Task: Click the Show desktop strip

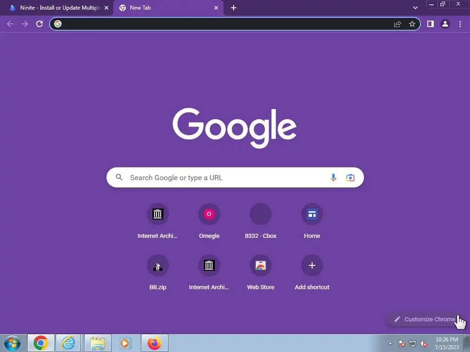Action: [x=467, y=343]
